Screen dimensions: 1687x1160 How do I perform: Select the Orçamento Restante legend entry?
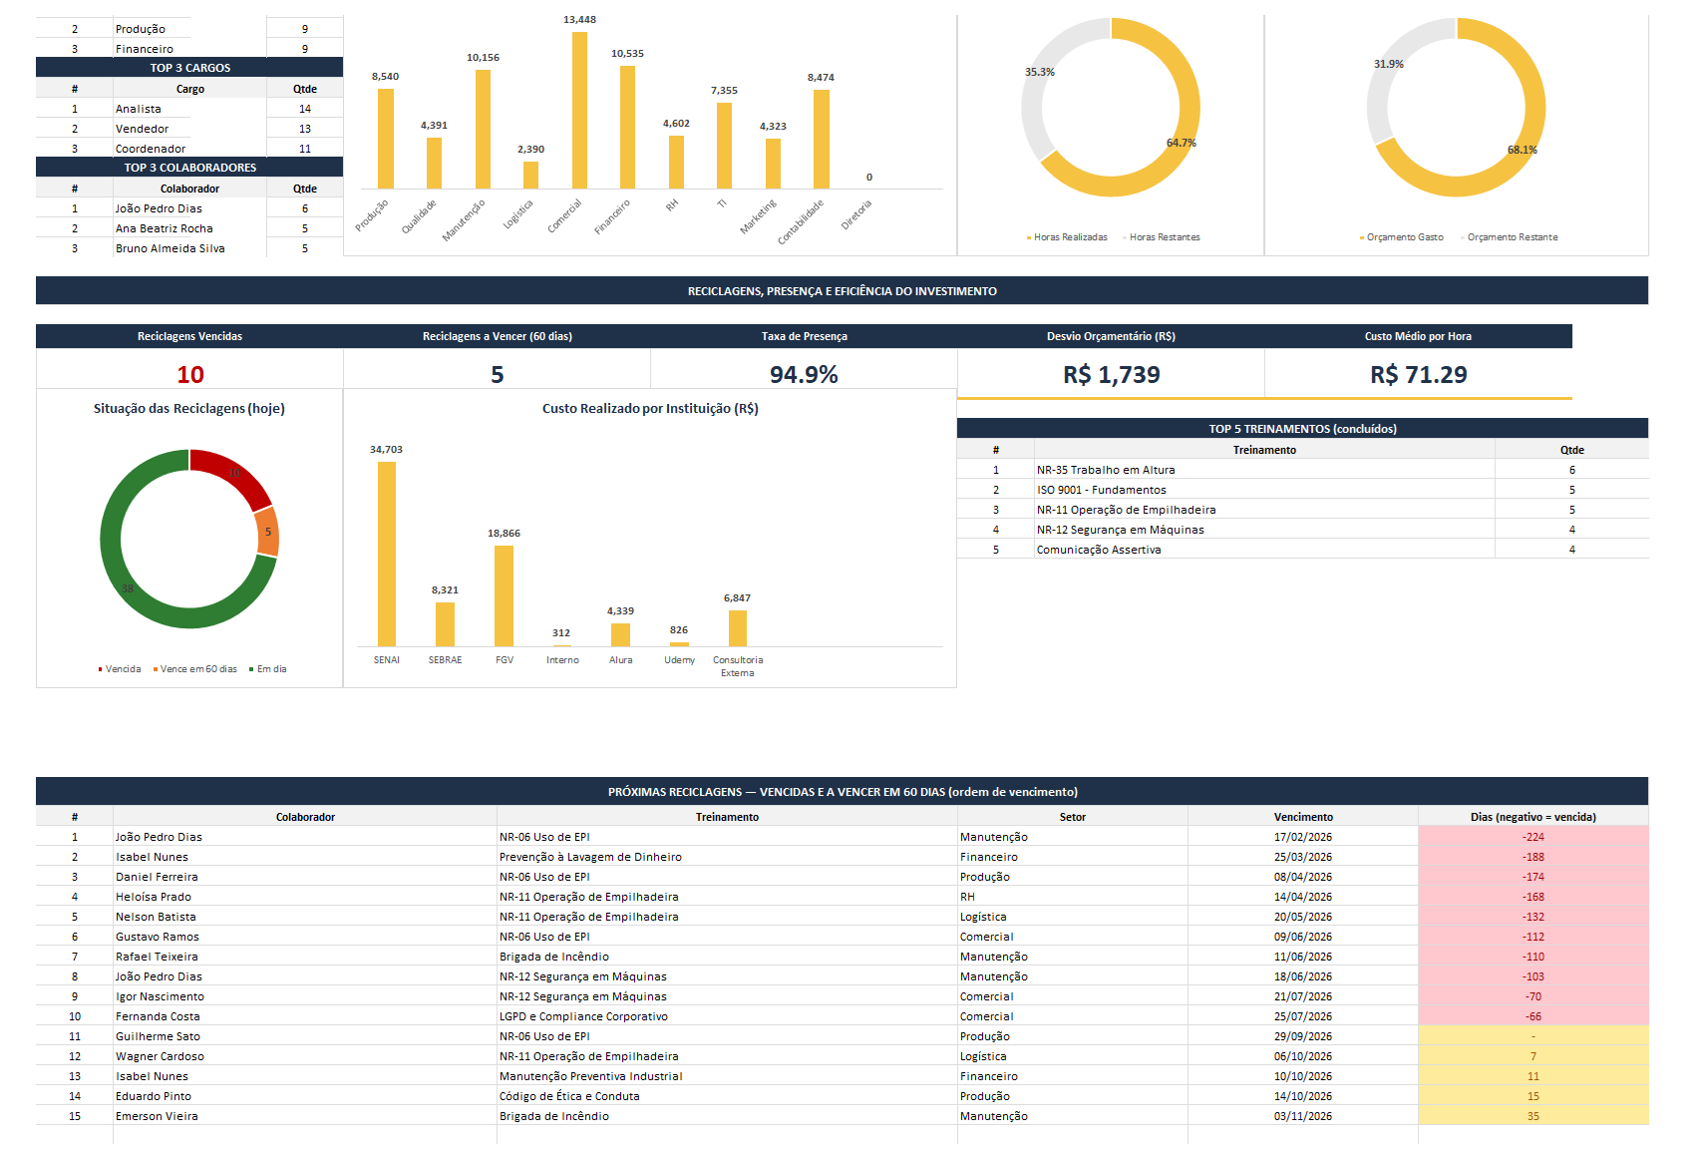coord(1510,237)
